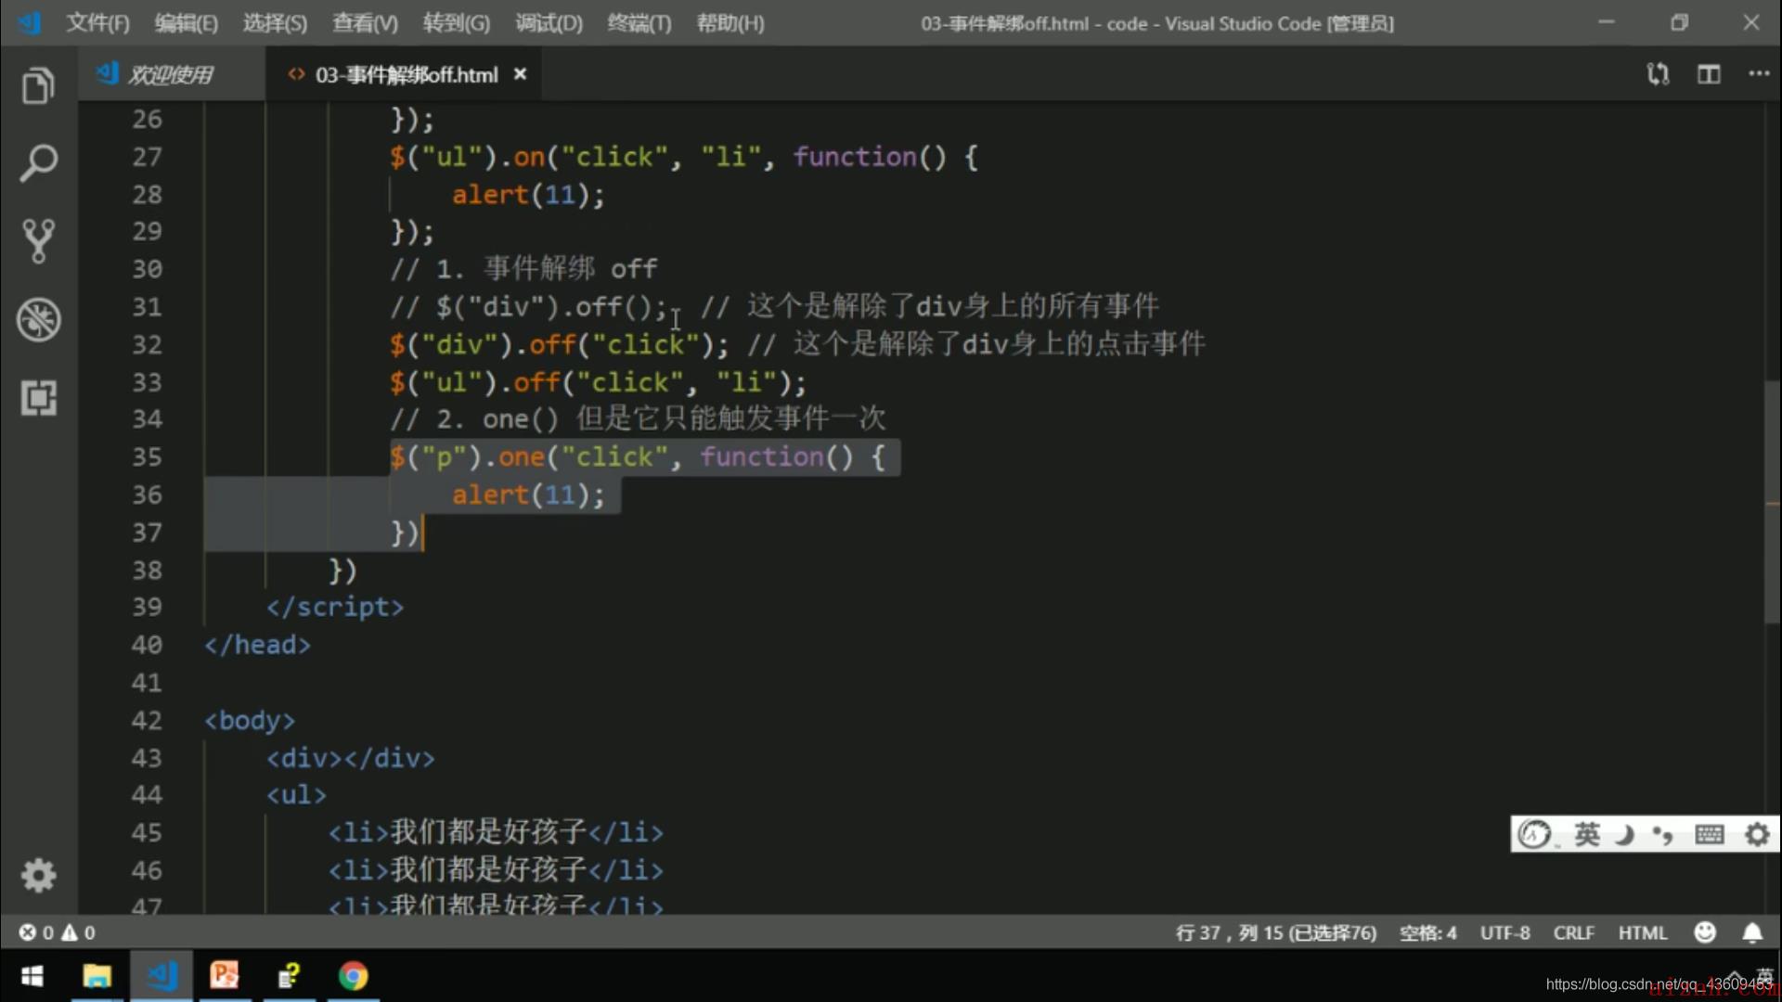This screenshot has height=1002, width=1782.
Task: Change indentation via 空格: 4
Action: coord(1427,932)
